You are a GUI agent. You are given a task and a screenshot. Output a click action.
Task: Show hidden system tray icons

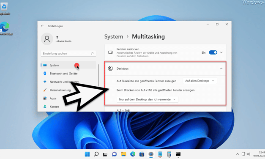238,154
